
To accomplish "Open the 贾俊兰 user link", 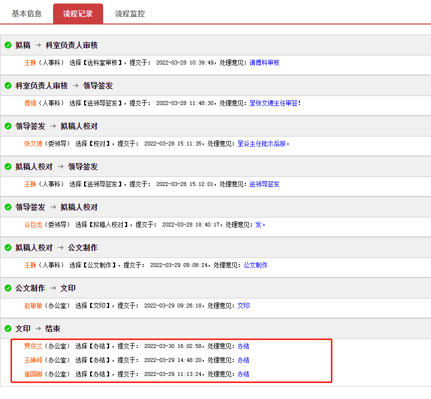I will [34, 346].
